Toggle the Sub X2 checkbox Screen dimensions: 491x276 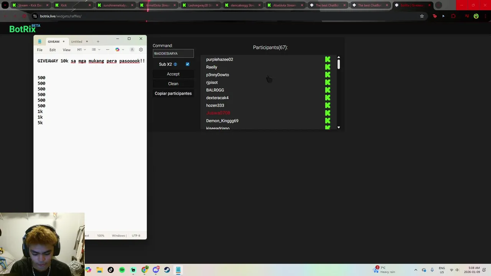coord(188,64)
